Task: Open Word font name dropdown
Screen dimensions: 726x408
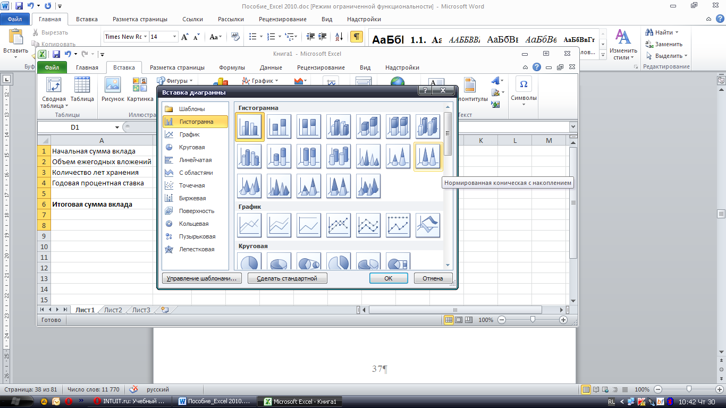Action: 145,37
